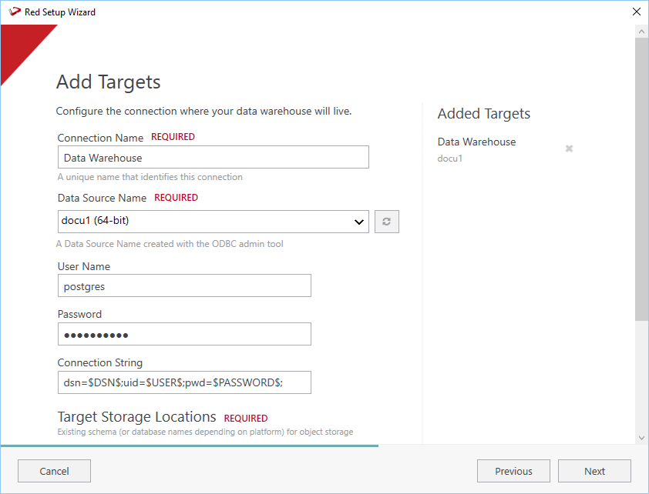The width and height of the screenshot is (649, 494).
Task: Click the wizard progress bar
Action: (x=189, y=446)
